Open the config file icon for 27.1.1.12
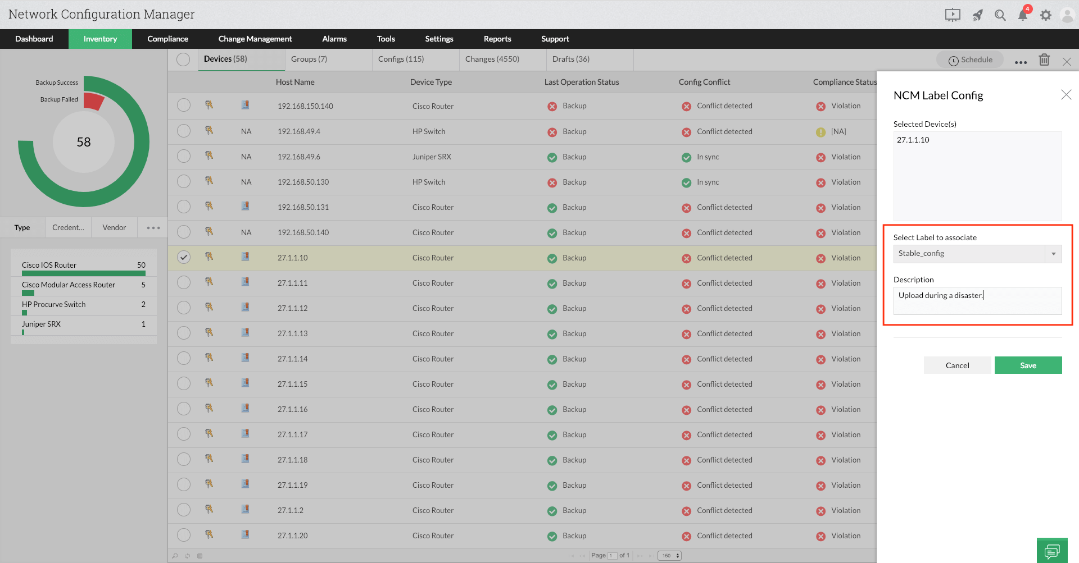Screen dimensions: 1079x563 pos(245,307)
